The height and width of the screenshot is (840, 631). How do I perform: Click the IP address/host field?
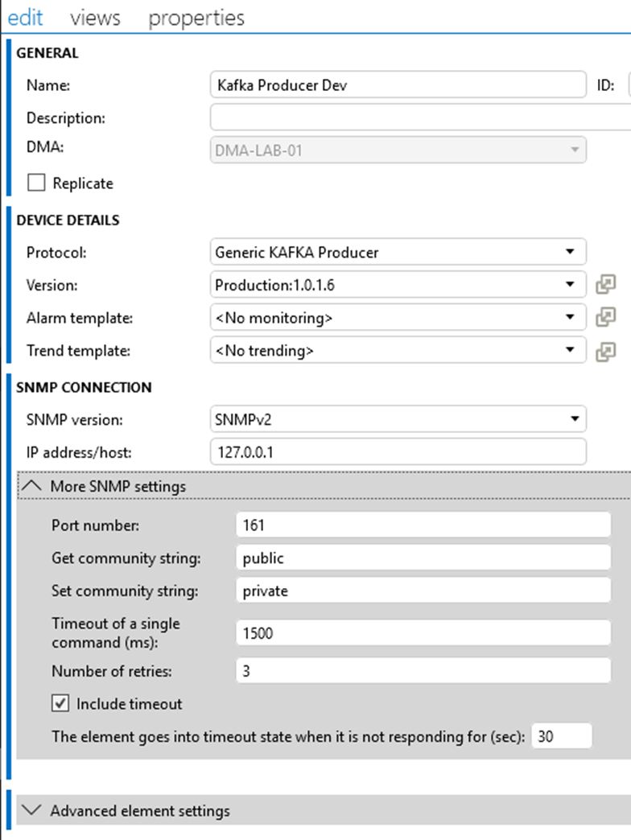(x=398, y=452)
